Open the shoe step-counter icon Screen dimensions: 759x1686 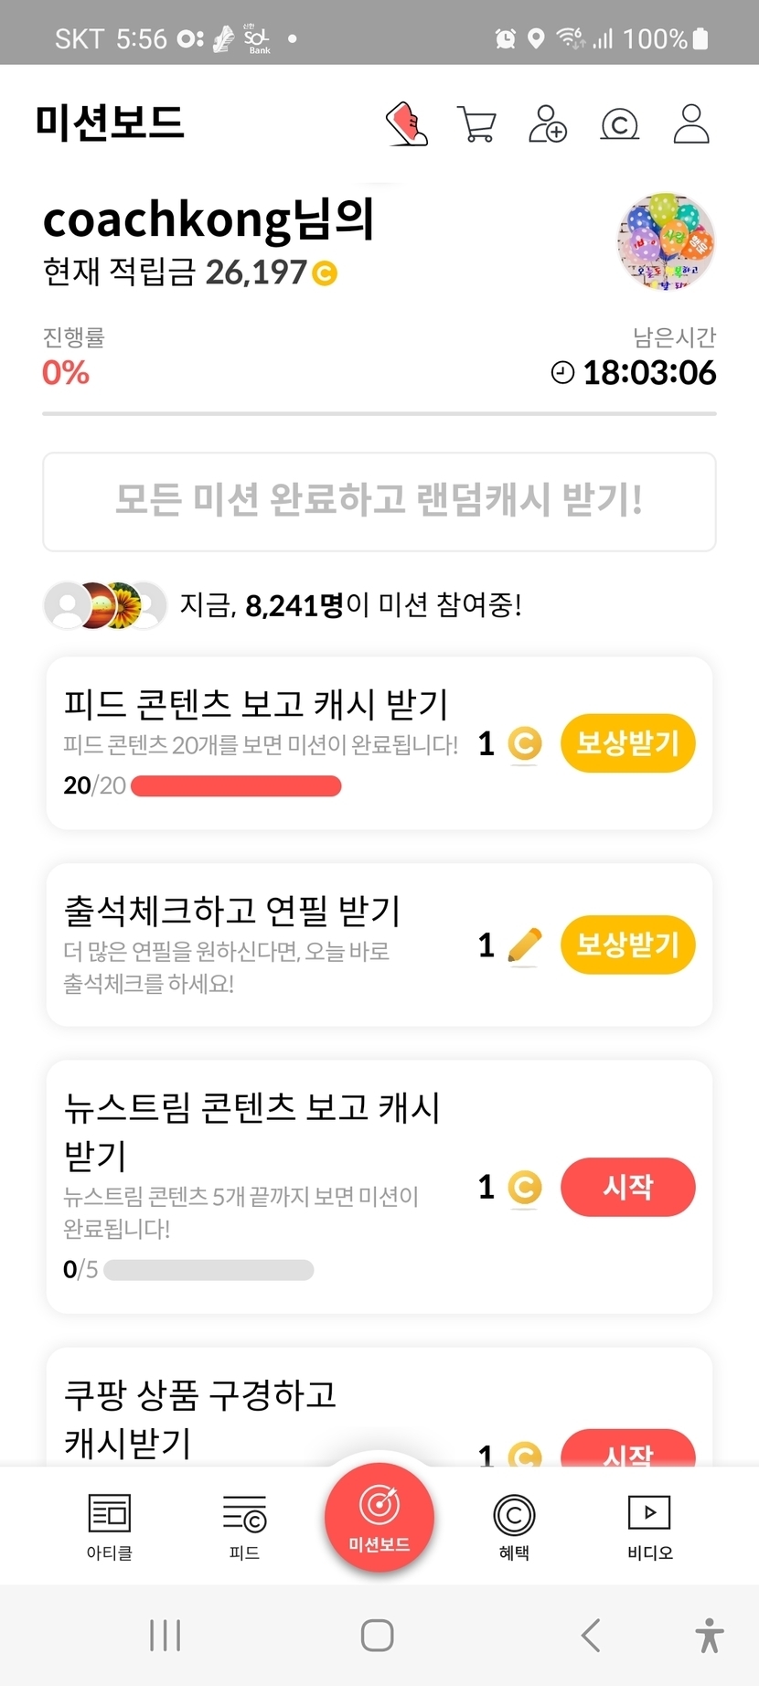point(407,123)
